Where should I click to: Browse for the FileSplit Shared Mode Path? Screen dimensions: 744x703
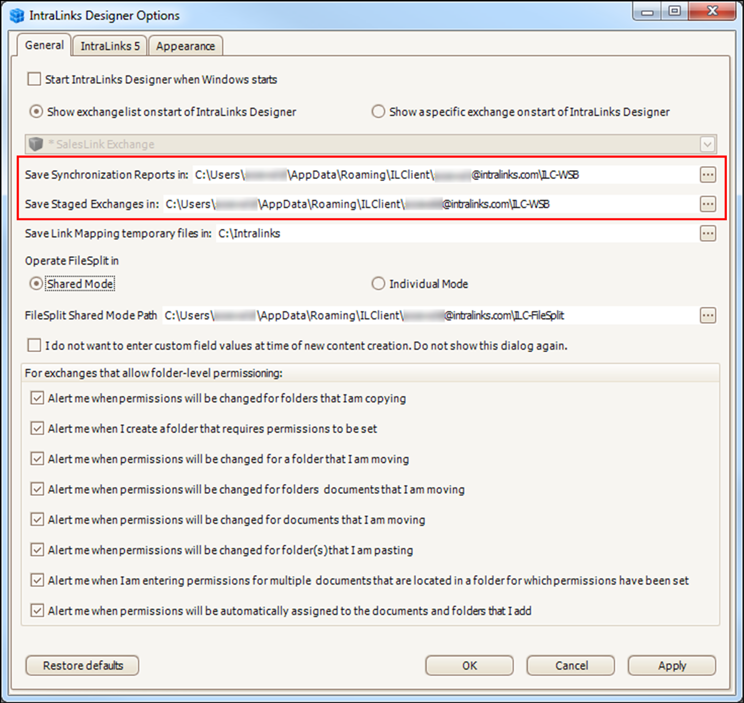(x=708, y=315)
